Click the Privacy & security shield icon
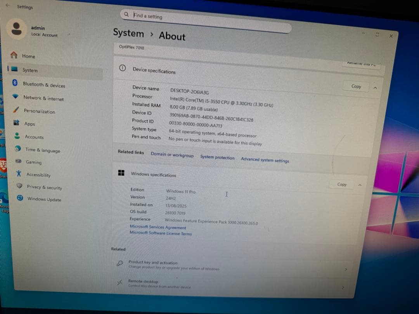Image resolution: width=419 pixels, height=314 pixels. 19,186
